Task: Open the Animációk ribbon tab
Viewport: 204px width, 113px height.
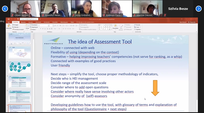Action: [46, 22]
